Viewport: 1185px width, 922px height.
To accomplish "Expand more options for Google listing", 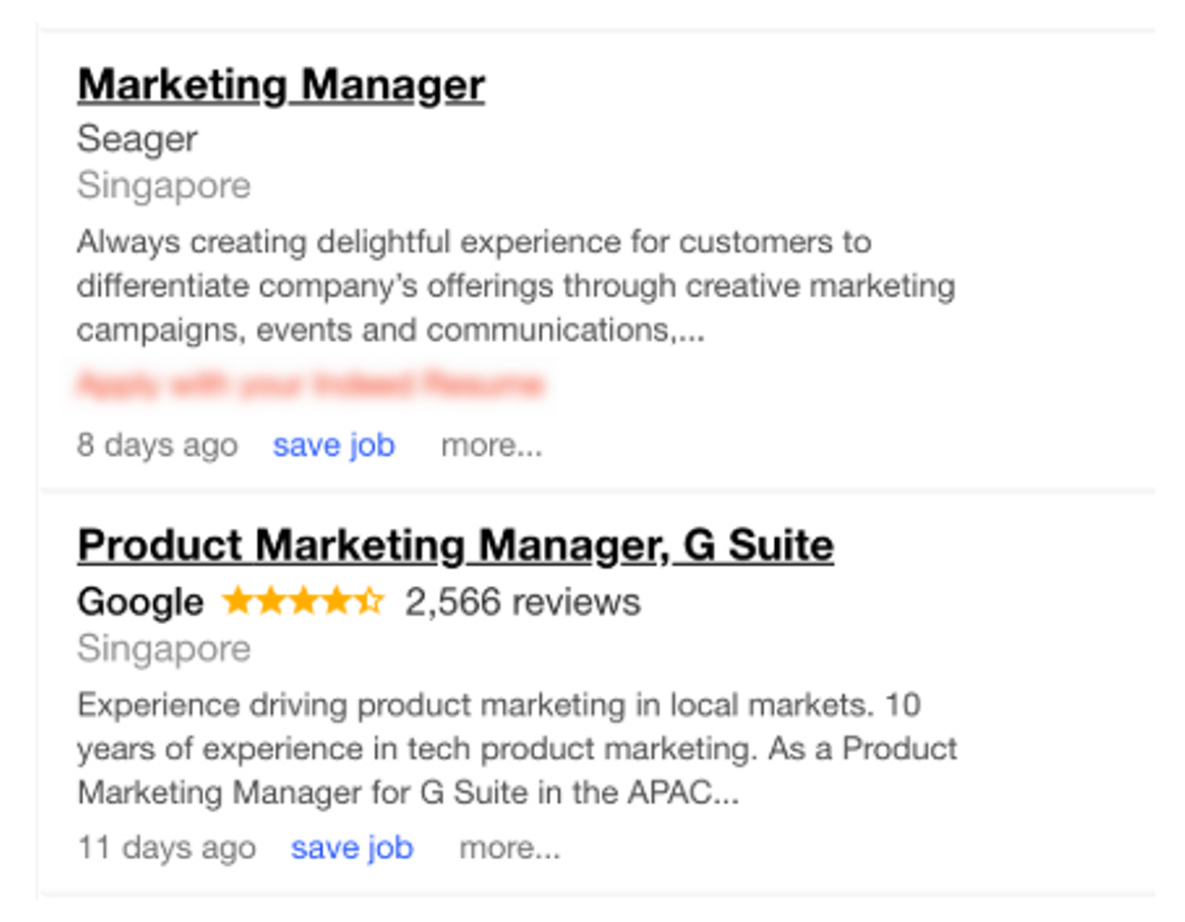I will coord(509,848).
